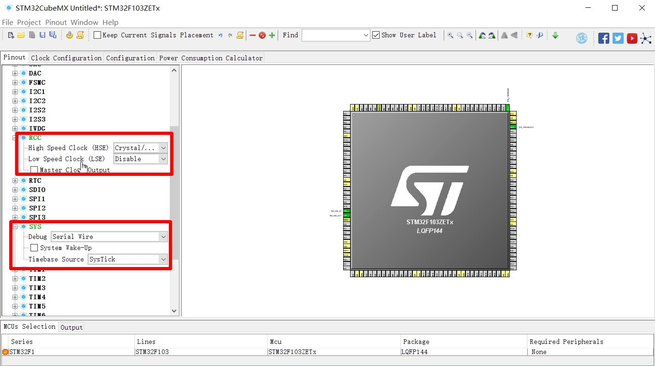Enable Master Clock Output under RCC
Screen dimensions: 655x366
coord(34,169)
